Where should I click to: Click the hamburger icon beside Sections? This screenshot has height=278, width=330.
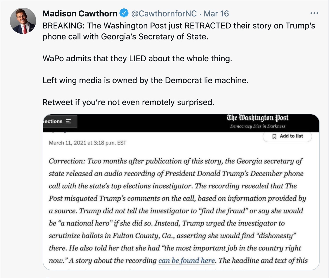point(68,121)
